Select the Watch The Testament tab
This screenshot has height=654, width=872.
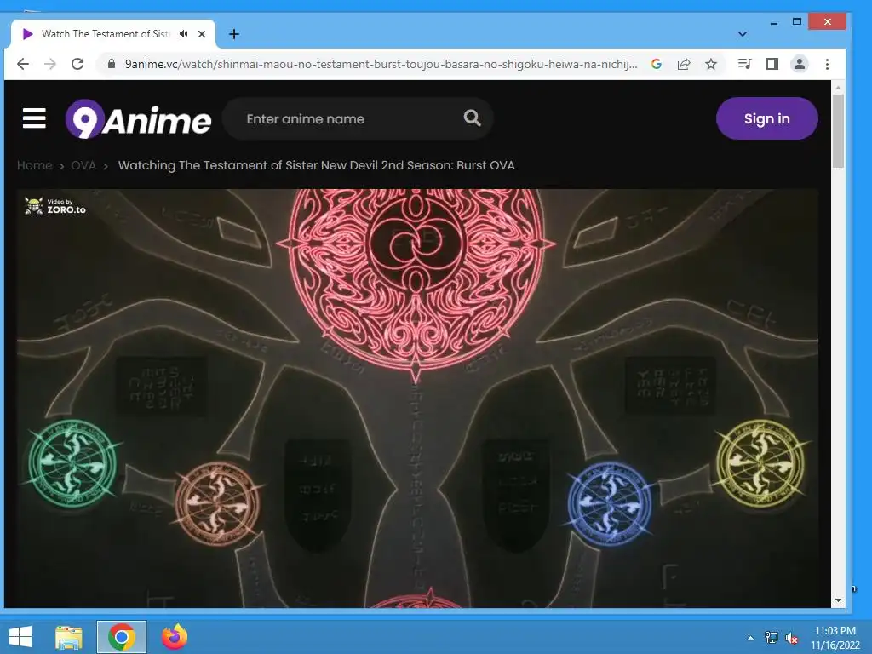[113, 34]
